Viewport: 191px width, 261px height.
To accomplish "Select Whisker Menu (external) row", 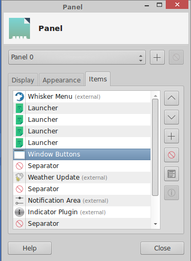I will pos(82,97).
